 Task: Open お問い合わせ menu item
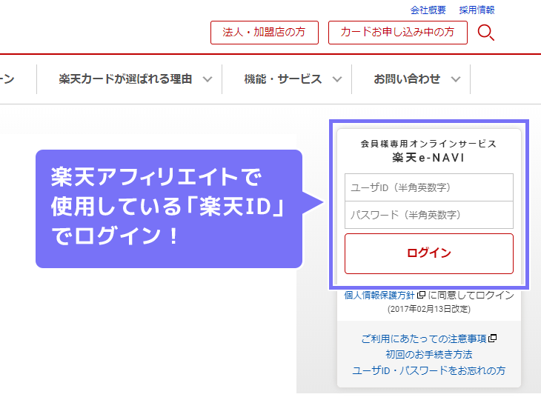pos(407,79)
